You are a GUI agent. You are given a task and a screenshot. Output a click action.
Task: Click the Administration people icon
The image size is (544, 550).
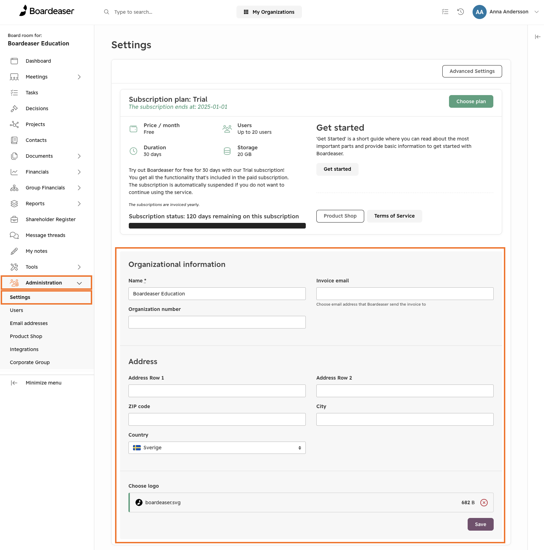(14, 283)
